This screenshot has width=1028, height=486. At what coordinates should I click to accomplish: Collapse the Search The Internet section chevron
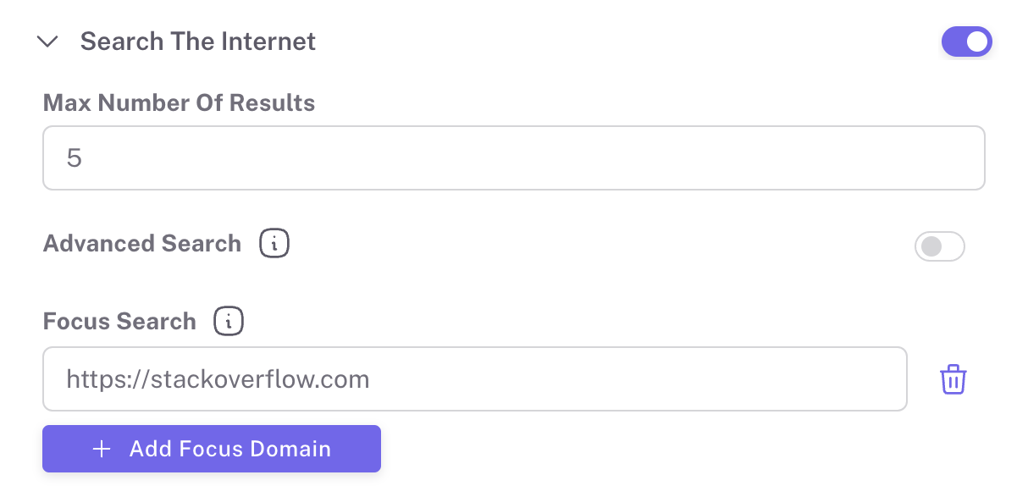click(x=49, y=41)
